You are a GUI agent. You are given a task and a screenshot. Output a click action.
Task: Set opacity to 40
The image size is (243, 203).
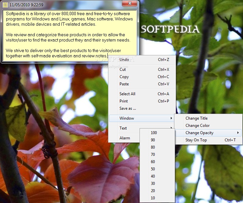point(157,176)
